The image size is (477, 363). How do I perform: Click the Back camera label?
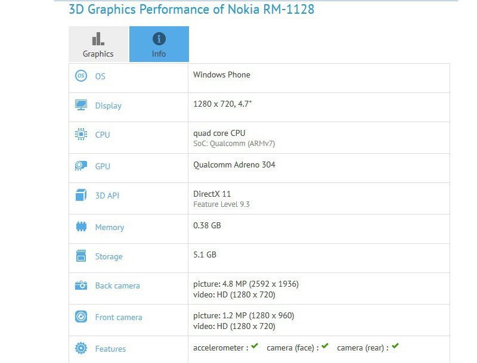point(117,286)
